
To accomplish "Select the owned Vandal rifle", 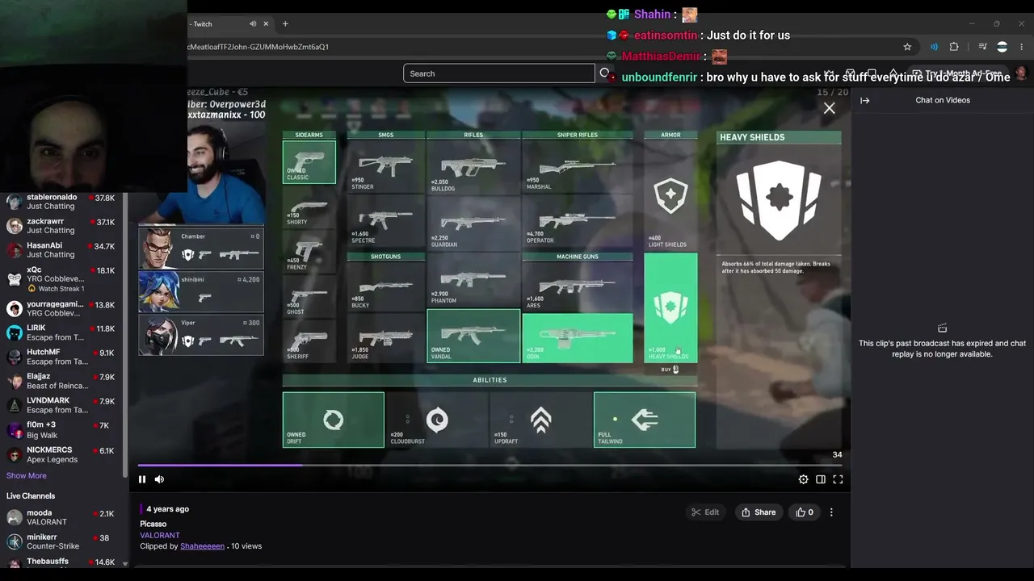I will click(473, 336).
